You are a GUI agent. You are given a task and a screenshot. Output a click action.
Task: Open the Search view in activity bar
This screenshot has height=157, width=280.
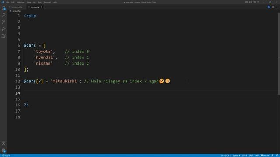click(3, 15)
